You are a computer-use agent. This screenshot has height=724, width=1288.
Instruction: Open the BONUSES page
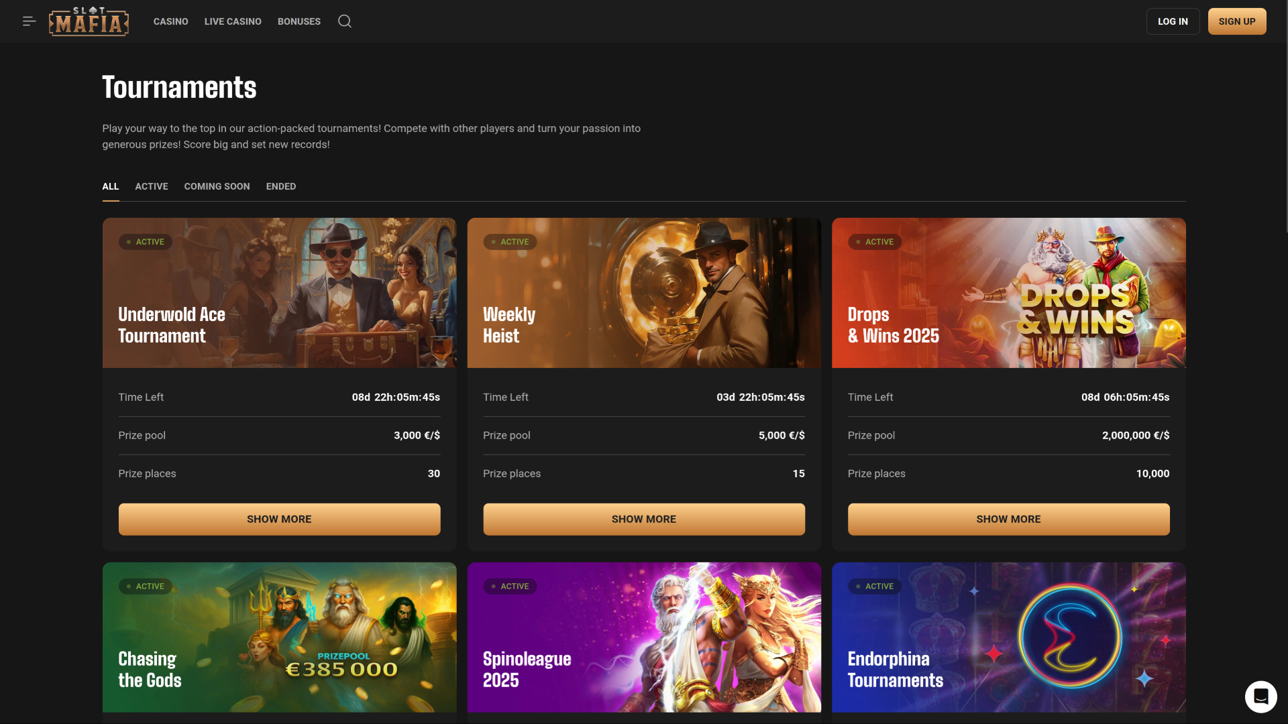coord(299,21)
